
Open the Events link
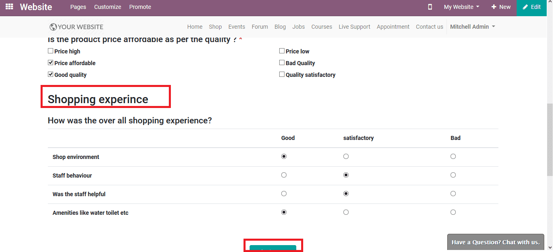click(237, 27)
